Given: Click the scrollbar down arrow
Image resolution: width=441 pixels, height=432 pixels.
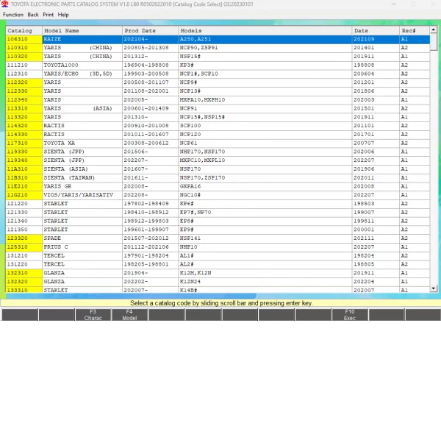Looking at the screenshot, I should [434, 288].
